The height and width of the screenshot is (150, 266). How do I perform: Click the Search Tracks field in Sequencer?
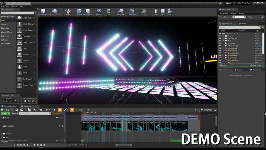tap(35, 114)
